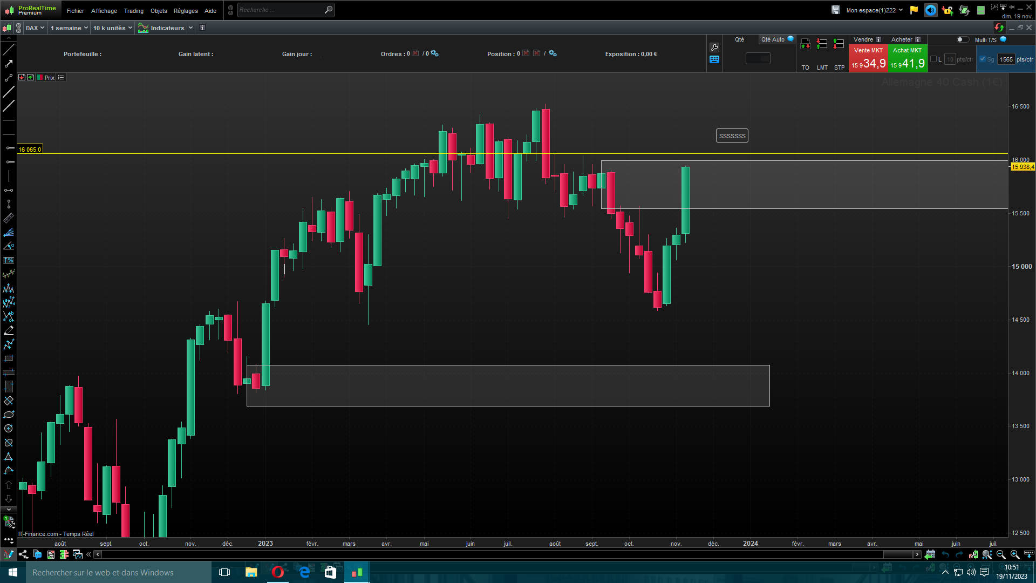Check the L limit checkbox

tap(934, 59)
